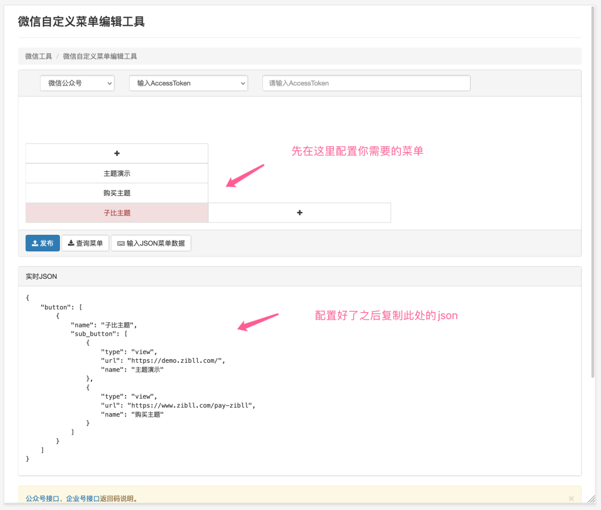Select the 购买主题 menu item

point(117,192)
